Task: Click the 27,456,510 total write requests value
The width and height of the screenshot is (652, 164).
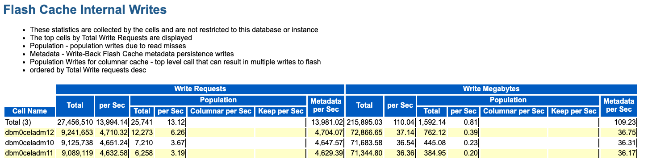Action: pyautogui.click(x=75, y=122)
